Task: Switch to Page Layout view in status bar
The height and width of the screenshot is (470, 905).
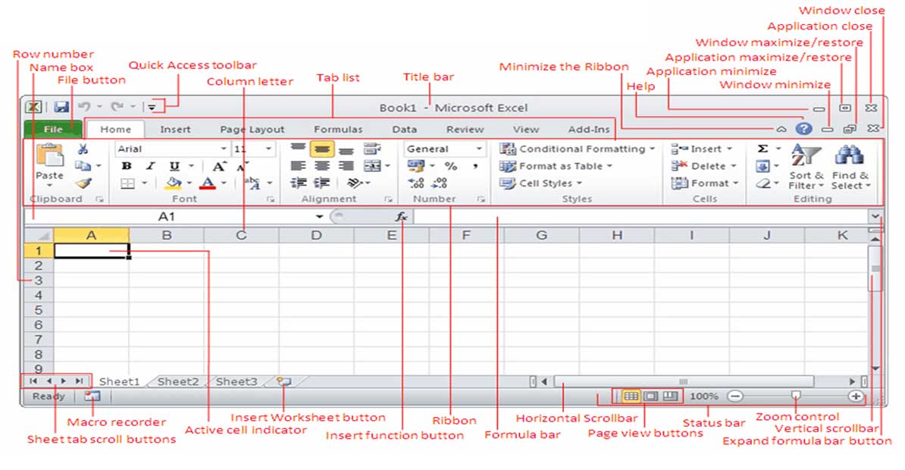Action: tap(650, 396)
